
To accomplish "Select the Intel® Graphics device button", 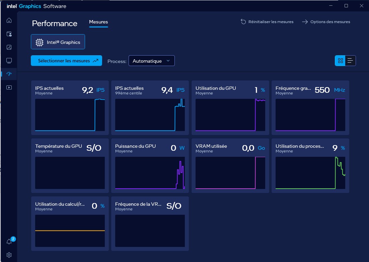I will pyautogui.click(x=58, y=42).
